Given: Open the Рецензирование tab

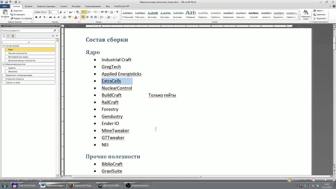Looking at the screenshot, I should tap(93, 6).
